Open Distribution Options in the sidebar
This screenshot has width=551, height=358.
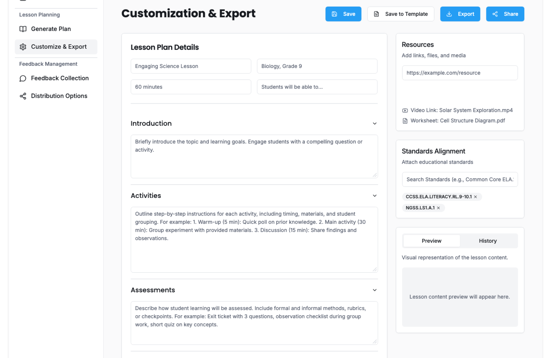(59, 96)
